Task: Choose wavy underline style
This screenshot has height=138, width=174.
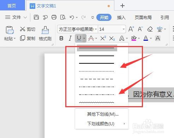Action: point(96,102)
